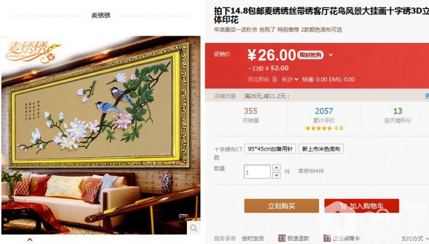
Task: Click the 355 月销量 sales count
Action: coord(251,115)
